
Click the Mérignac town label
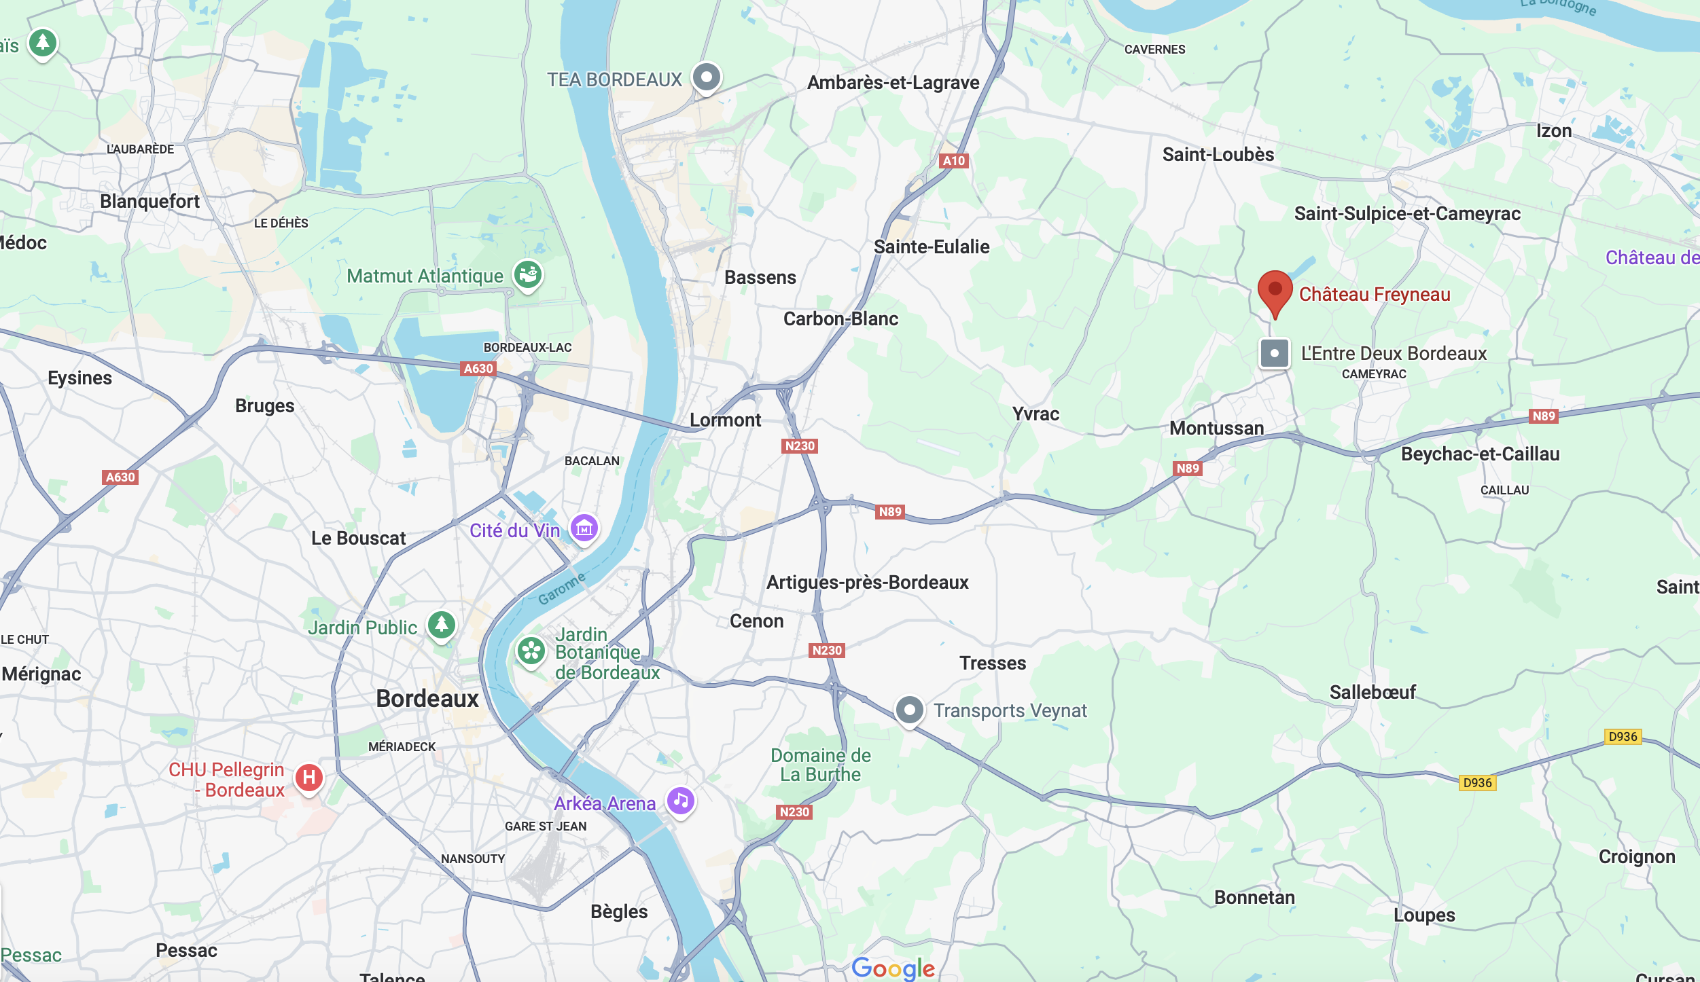click(x=41, y=674)
